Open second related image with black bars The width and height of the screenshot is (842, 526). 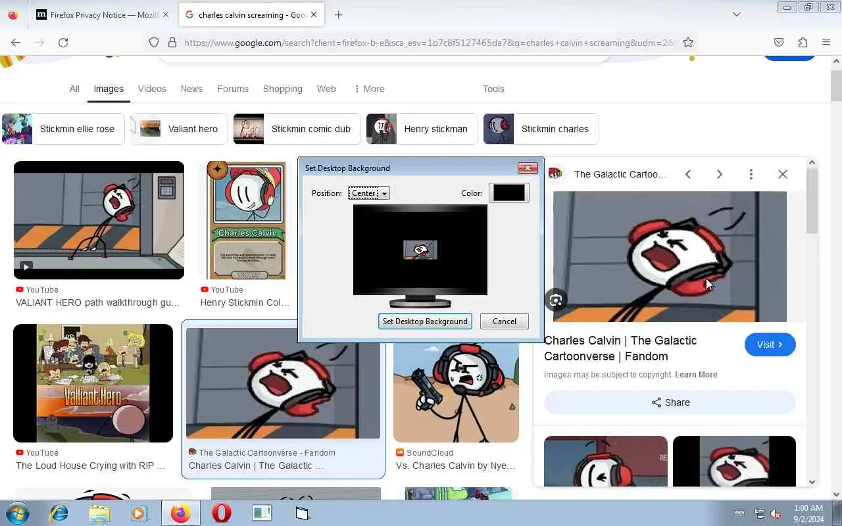pos(734,461)
